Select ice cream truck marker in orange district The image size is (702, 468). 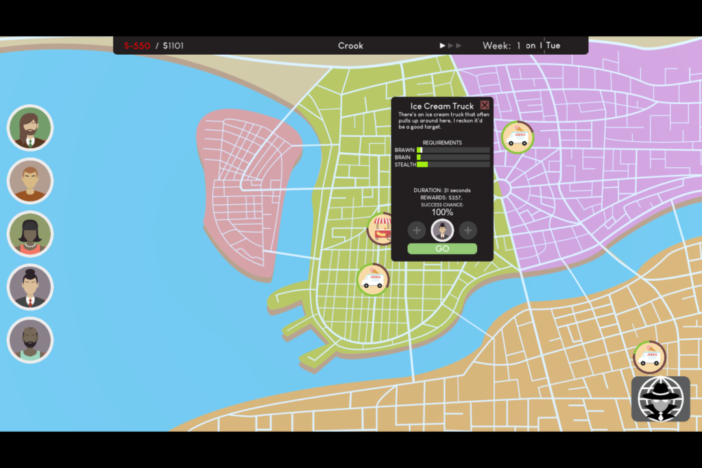649,357
